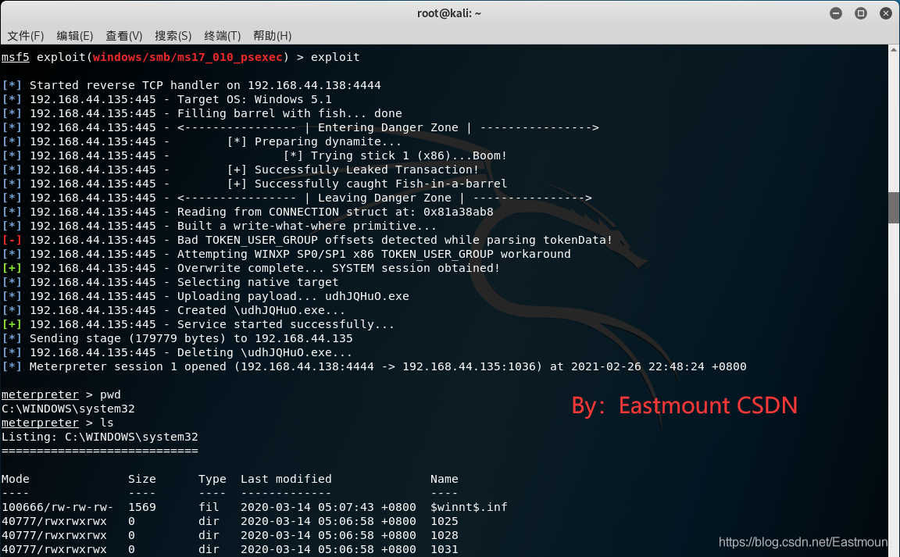Open the 查看(V) menu
Viewport: 900px width, 557px height.
(x=124, y=36)
